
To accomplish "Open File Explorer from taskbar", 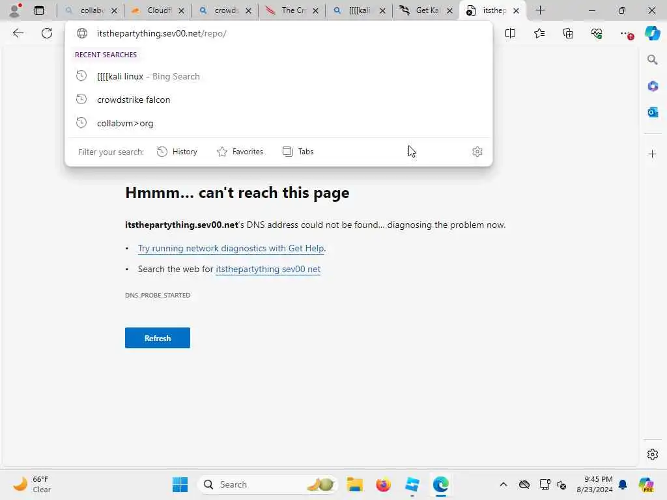I will tap(355, 484).
